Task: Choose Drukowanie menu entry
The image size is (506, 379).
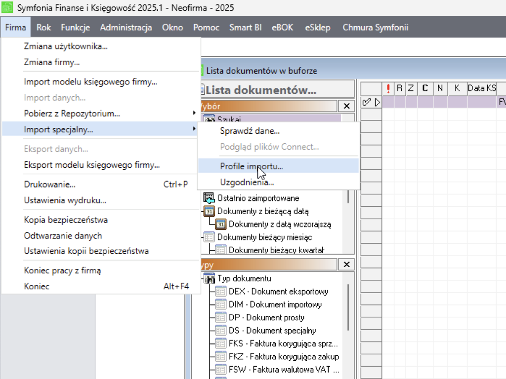Action: (101, 185)
